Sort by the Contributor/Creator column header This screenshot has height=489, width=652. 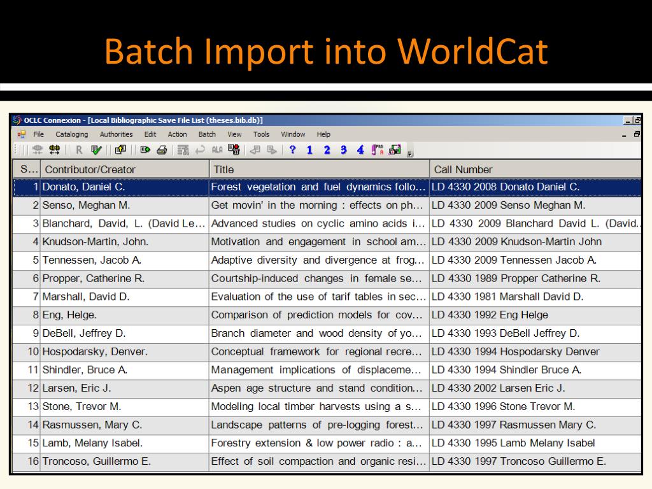click(x=124, y=169)
